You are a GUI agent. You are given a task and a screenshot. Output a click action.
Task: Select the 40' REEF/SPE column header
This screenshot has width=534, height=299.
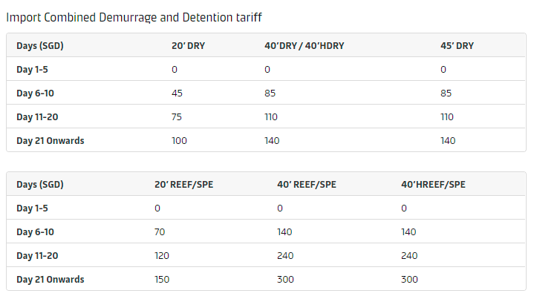[307, 184]
